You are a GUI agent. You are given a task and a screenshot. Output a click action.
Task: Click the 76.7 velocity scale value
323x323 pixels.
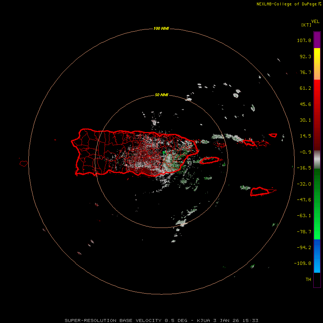pos(305,72)
